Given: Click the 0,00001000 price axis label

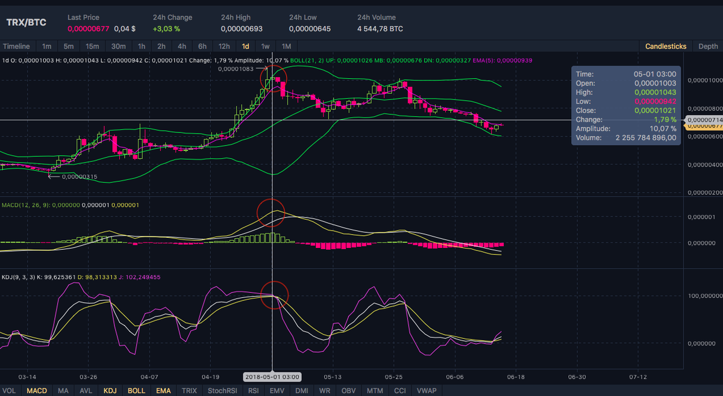Looking at the screenshot, I should tap(705, 80).
